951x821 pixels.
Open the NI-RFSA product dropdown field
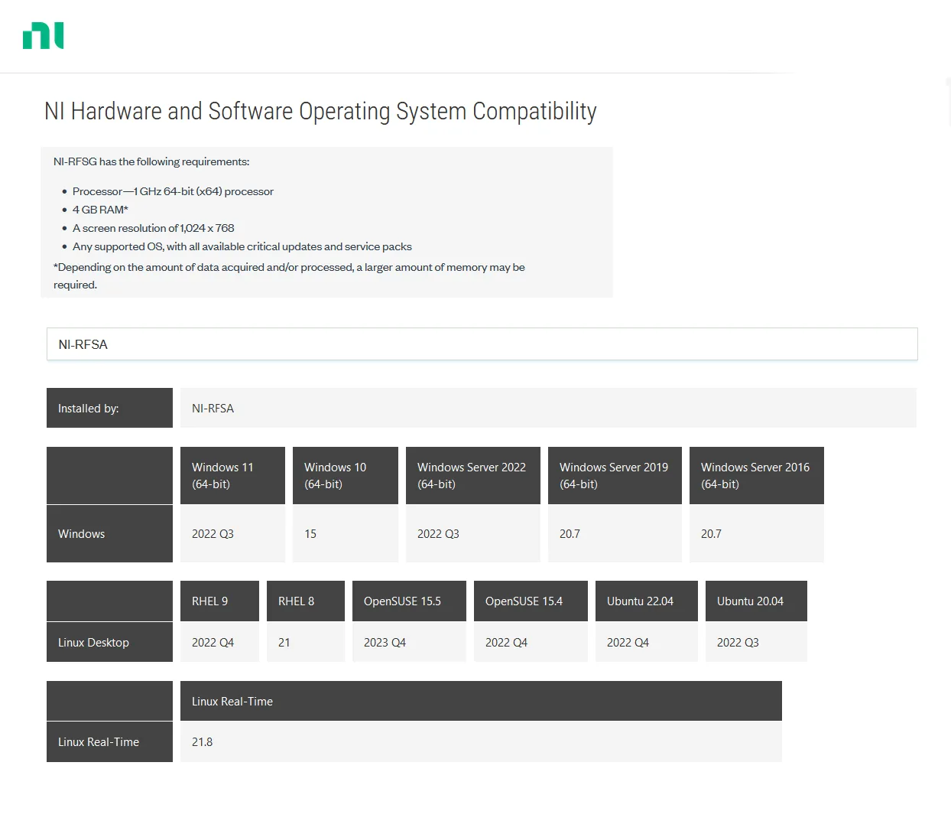coord(482,344)
